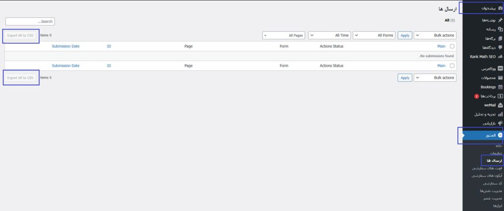This screenshot has height=211, width=504.
Task: Click the Elementor icon in sidebar
Action: pos(500,135)
